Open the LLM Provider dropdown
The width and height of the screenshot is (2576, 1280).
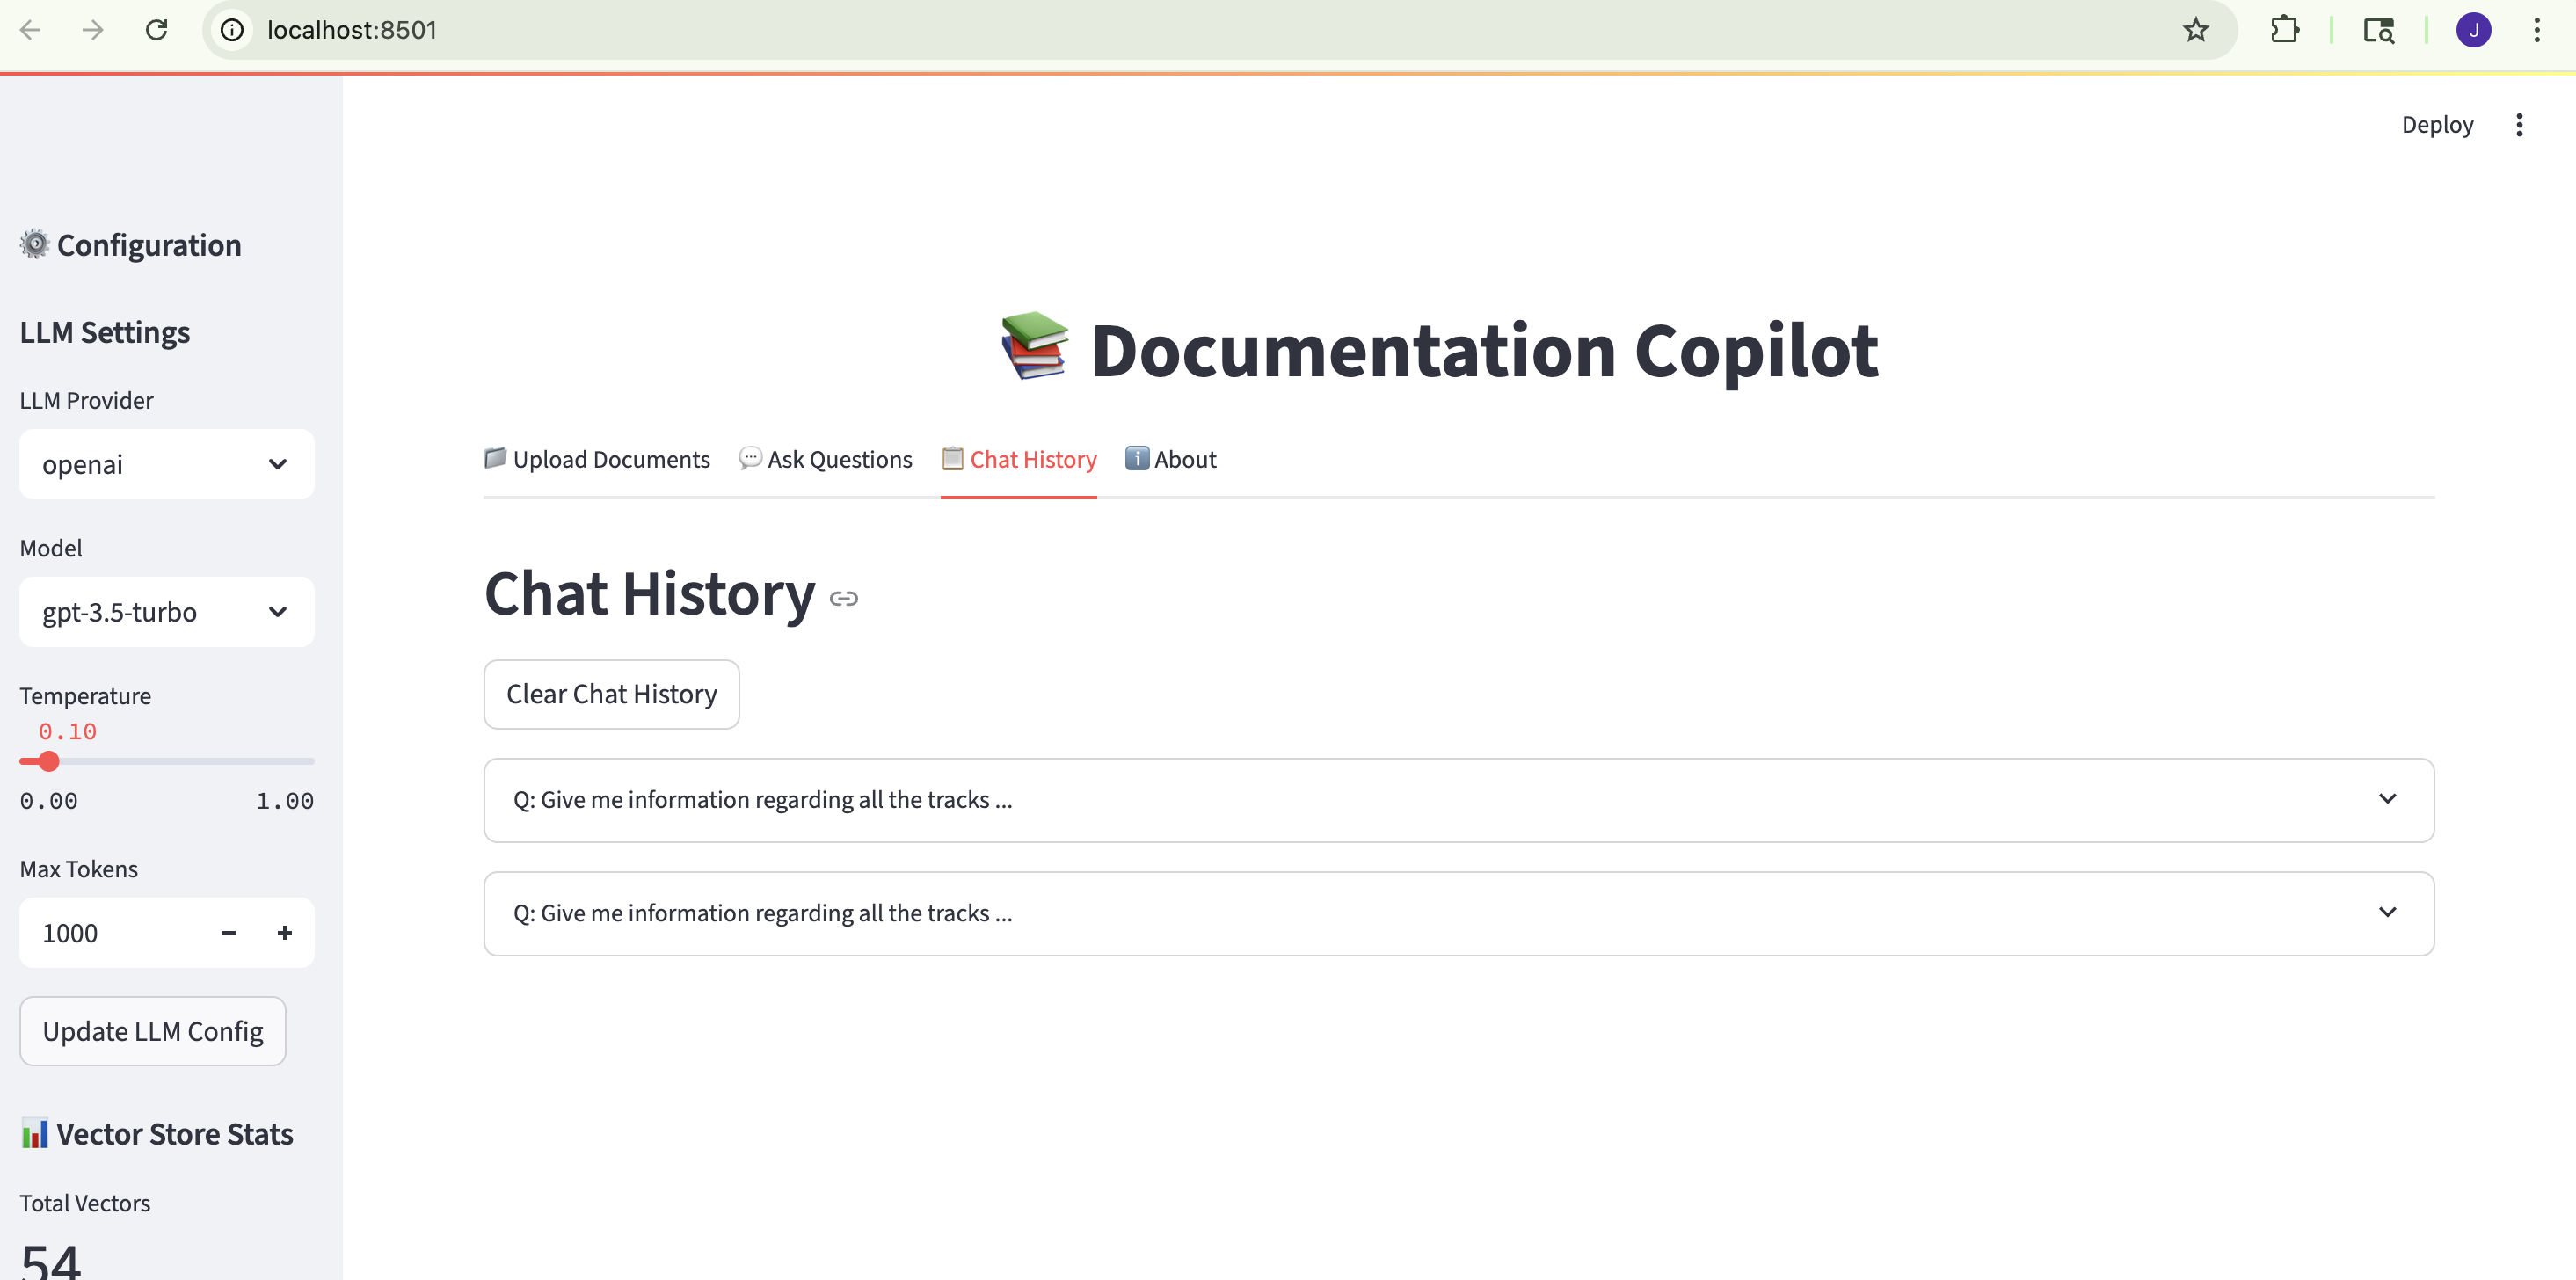[166, 464]
